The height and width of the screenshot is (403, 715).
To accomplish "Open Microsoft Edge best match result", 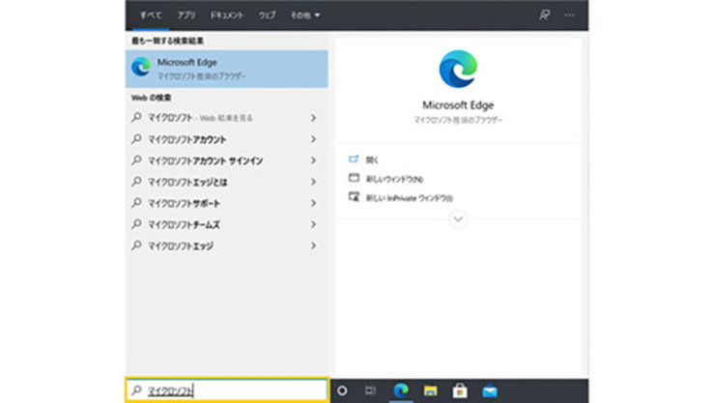I will [x=227, y=69].
